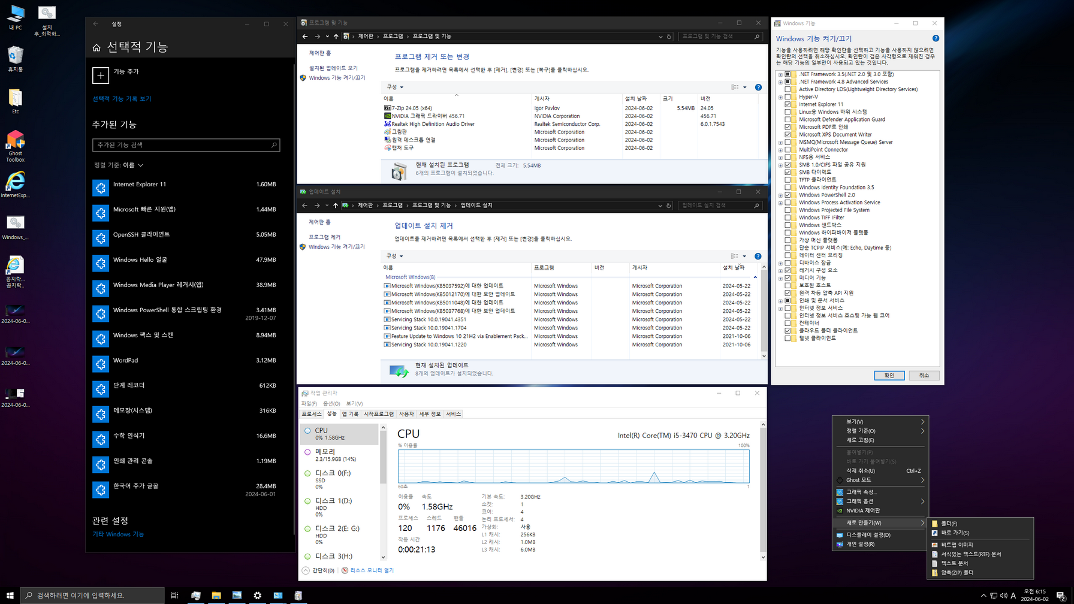Select the OpenSSH 클라이언트 feature icon
Screen dimensions: 1074x604
101,238
